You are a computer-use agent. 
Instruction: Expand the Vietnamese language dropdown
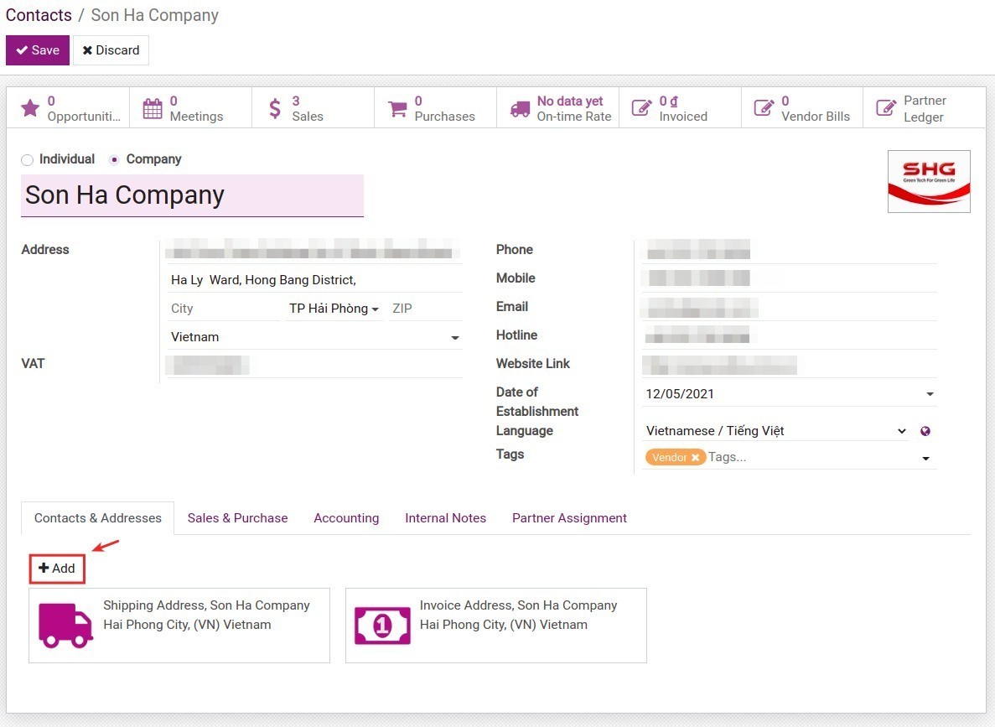coord(902,430)
